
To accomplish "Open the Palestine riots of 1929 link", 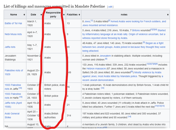I will [14, 72].
